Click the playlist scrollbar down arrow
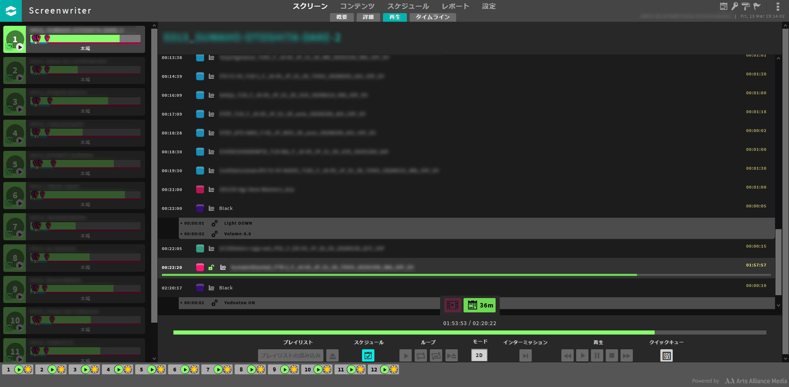Viewport: 789px width, 387px height. click(x=778, y=305)
